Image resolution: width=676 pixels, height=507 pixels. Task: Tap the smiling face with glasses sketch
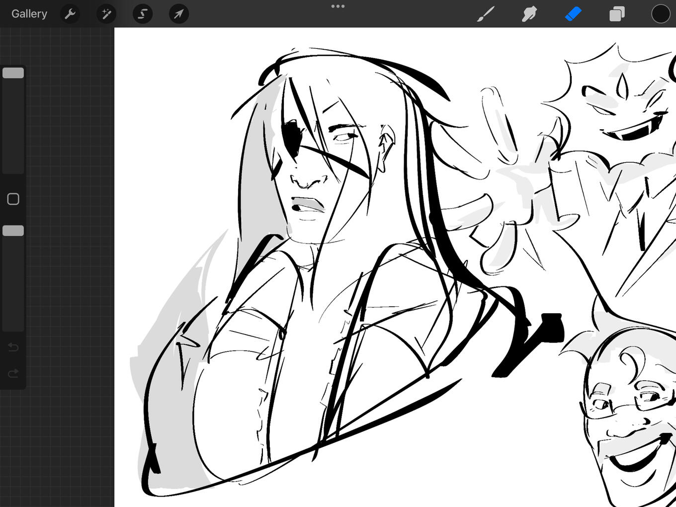click(629, 418)
